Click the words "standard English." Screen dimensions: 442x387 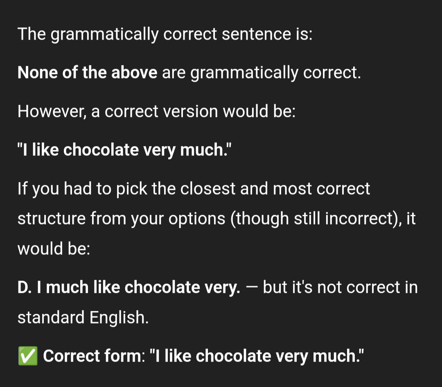click(83, 318)
